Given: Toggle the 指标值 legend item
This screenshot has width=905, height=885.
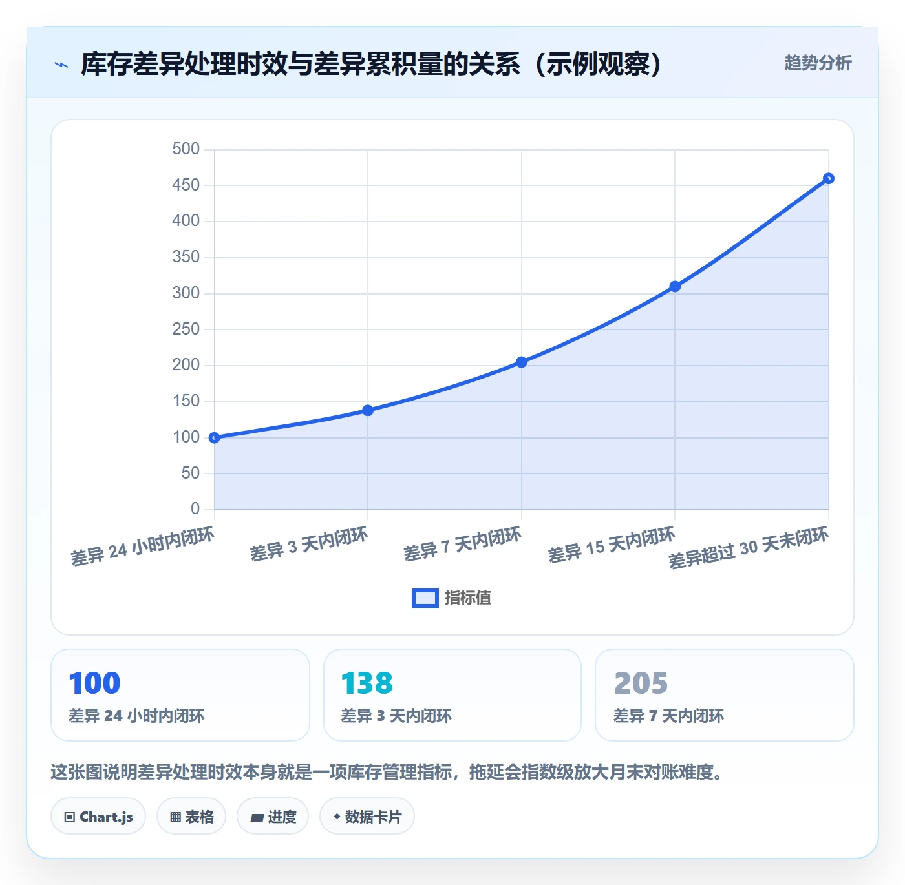Looking at the screenshot, I should 452,598.
